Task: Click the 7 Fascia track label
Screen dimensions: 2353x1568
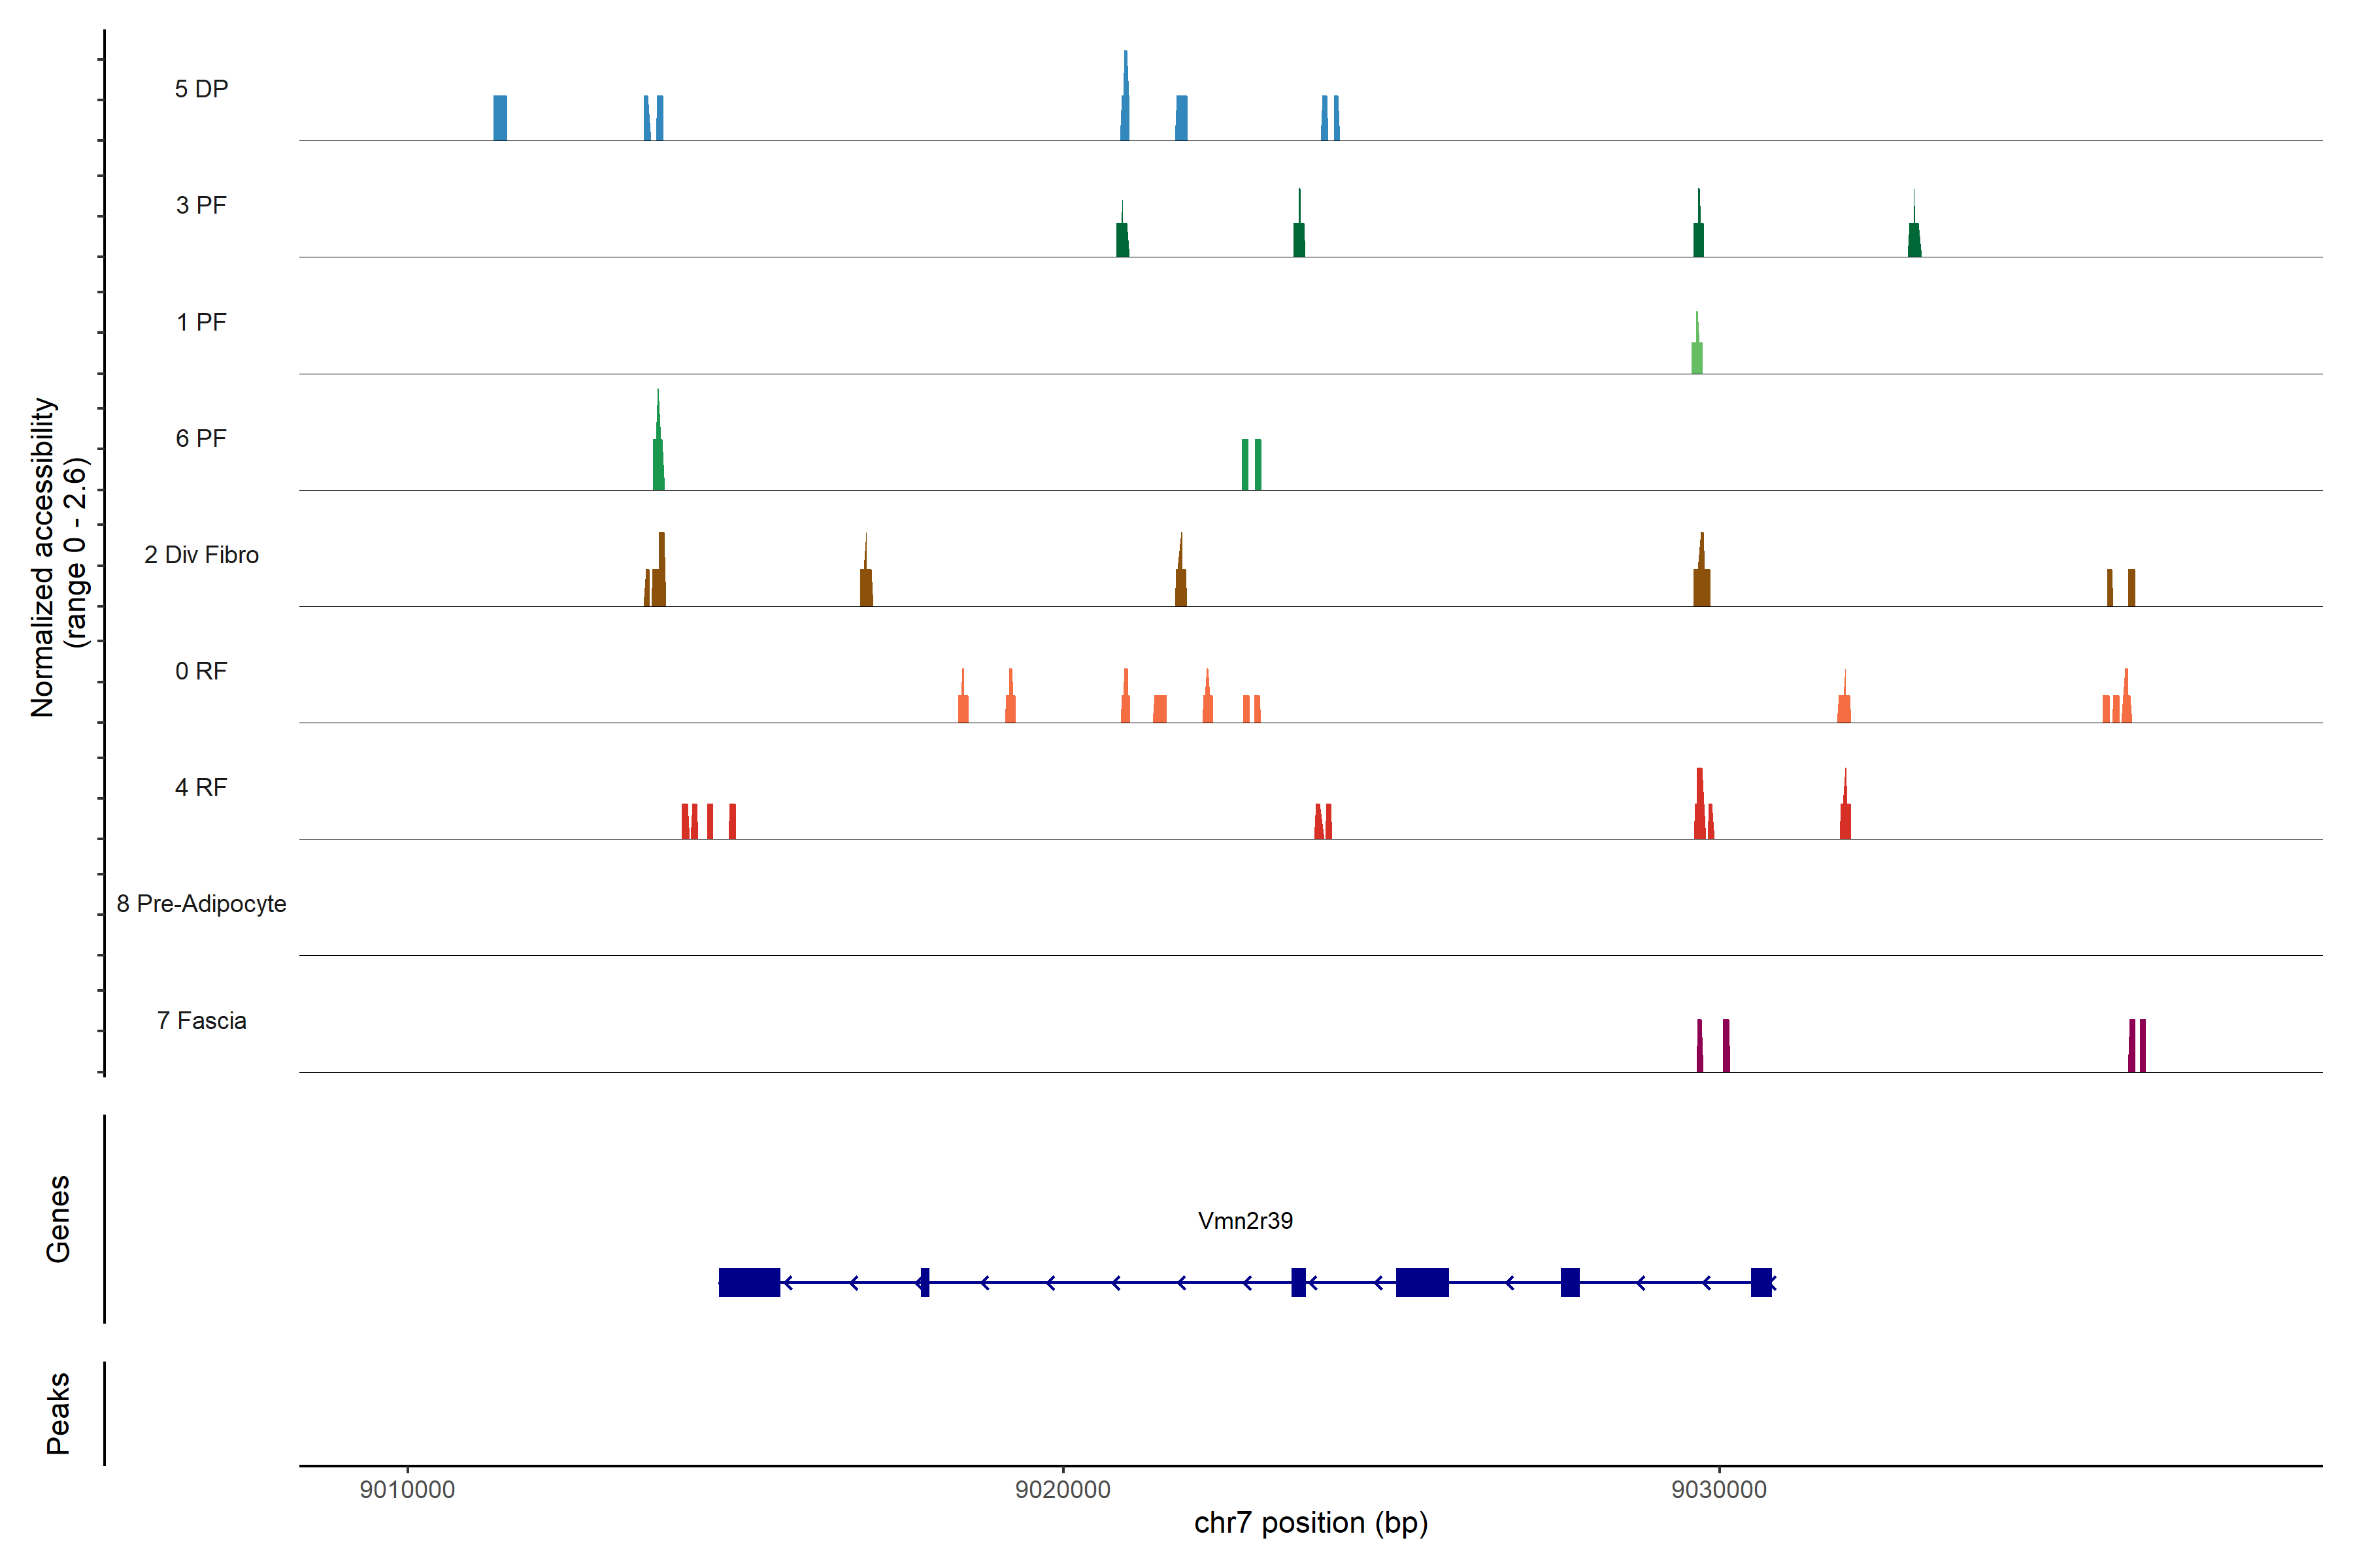Action: 201,1020
